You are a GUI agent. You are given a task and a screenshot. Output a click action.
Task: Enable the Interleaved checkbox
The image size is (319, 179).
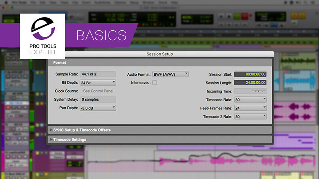click(155, 83)
